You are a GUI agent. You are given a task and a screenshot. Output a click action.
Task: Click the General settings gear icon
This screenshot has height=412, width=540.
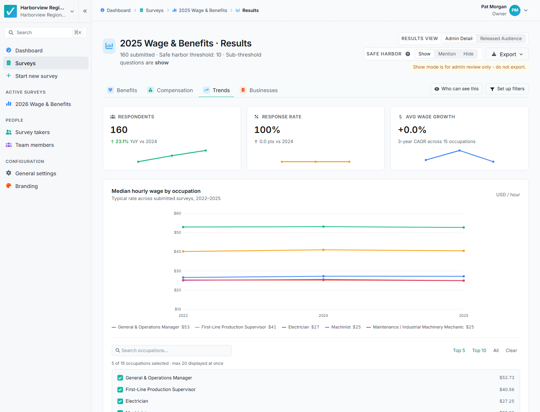click(9, 173)
